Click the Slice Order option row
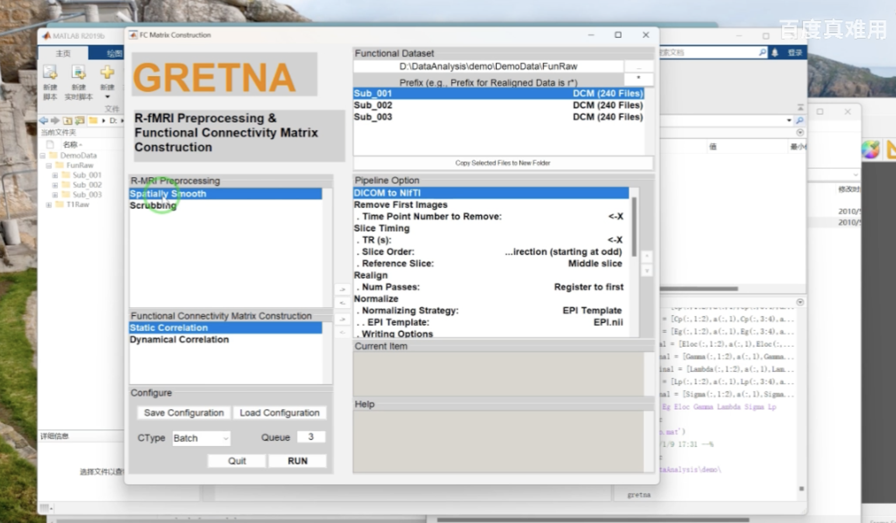Image resolution: width=896 pixels, height=523 pixels. [491, 252]
